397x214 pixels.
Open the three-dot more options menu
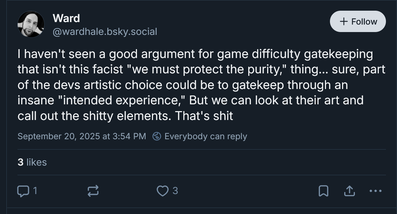[376, 191]
